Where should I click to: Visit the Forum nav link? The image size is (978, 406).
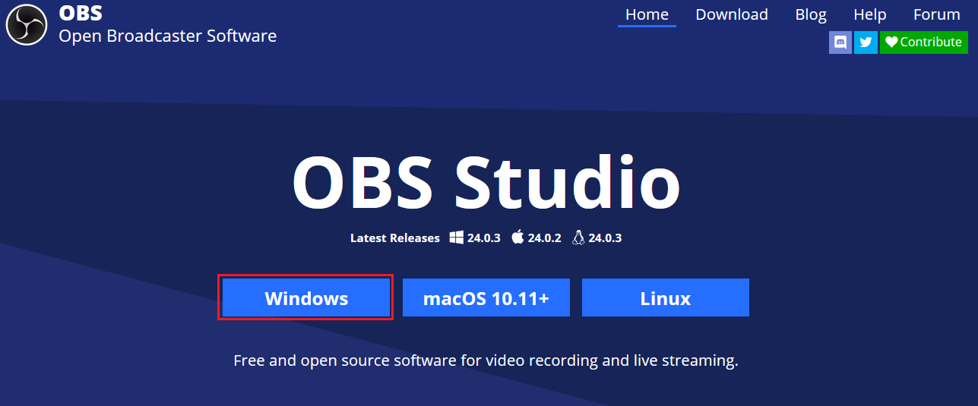click(936, 14)
